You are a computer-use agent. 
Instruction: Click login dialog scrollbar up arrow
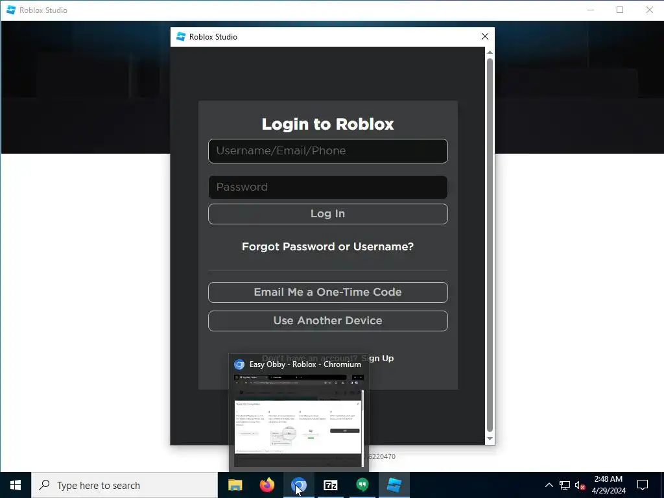point(490,53)
